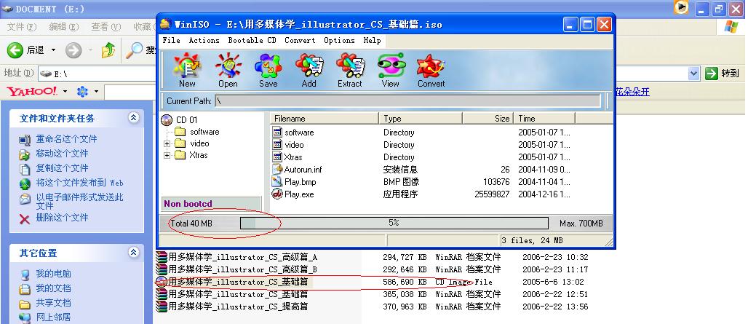
Task: Sort the list by Type column header
Action: coord(421,119)
